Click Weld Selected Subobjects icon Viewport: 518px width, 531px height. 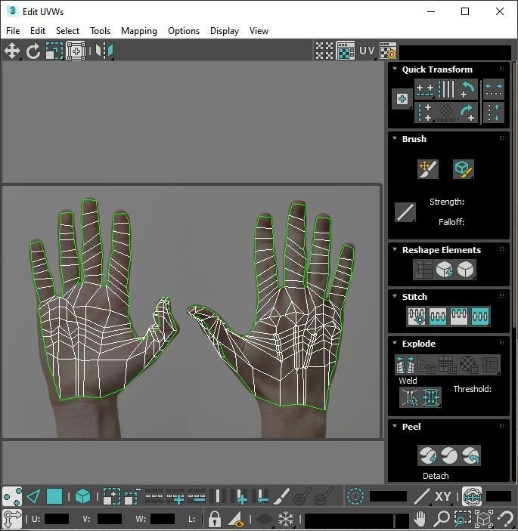431,397
